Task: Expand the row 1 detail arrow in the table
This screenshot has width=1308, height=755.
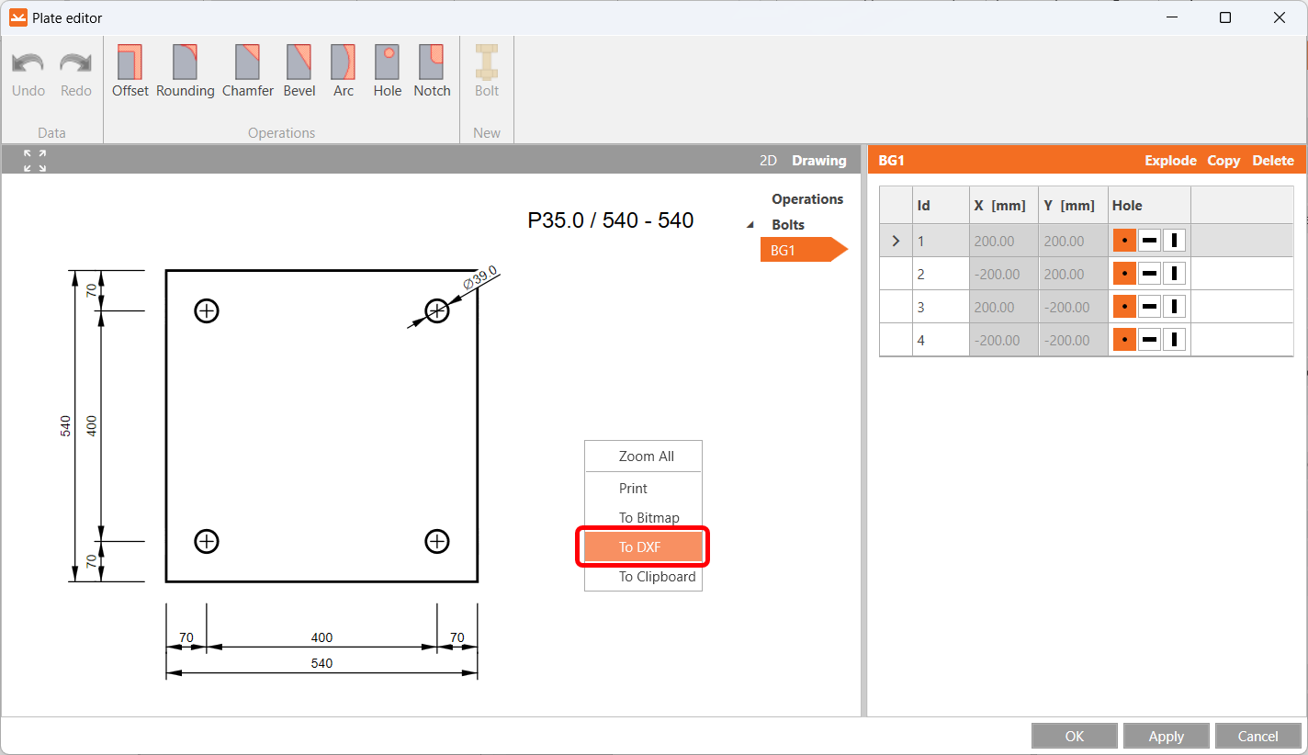Action: (895, 240)
